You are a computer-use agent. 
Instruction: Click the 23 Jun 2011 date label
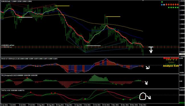(x=4, y=105)
